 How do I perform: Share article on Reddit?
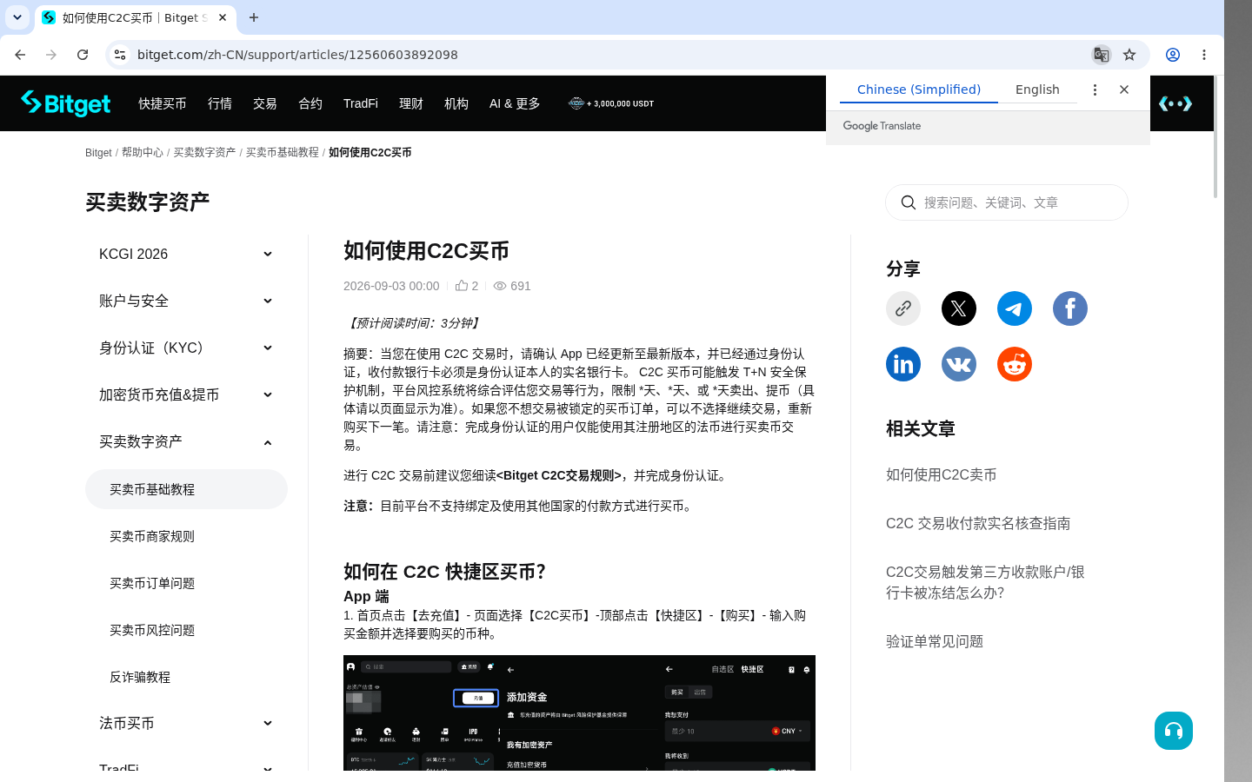pyautogui.click(x=1015, y=364)
